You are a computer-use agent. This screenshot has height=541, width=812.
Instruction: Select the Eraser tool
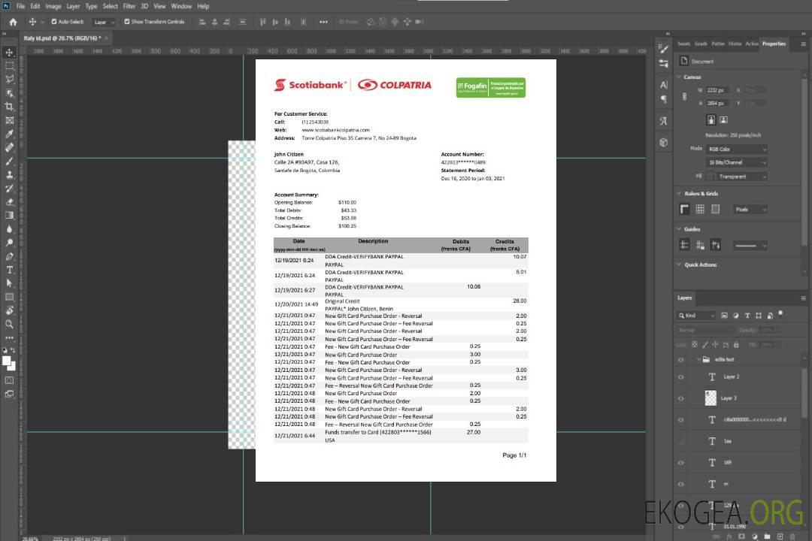coord(9,202)
